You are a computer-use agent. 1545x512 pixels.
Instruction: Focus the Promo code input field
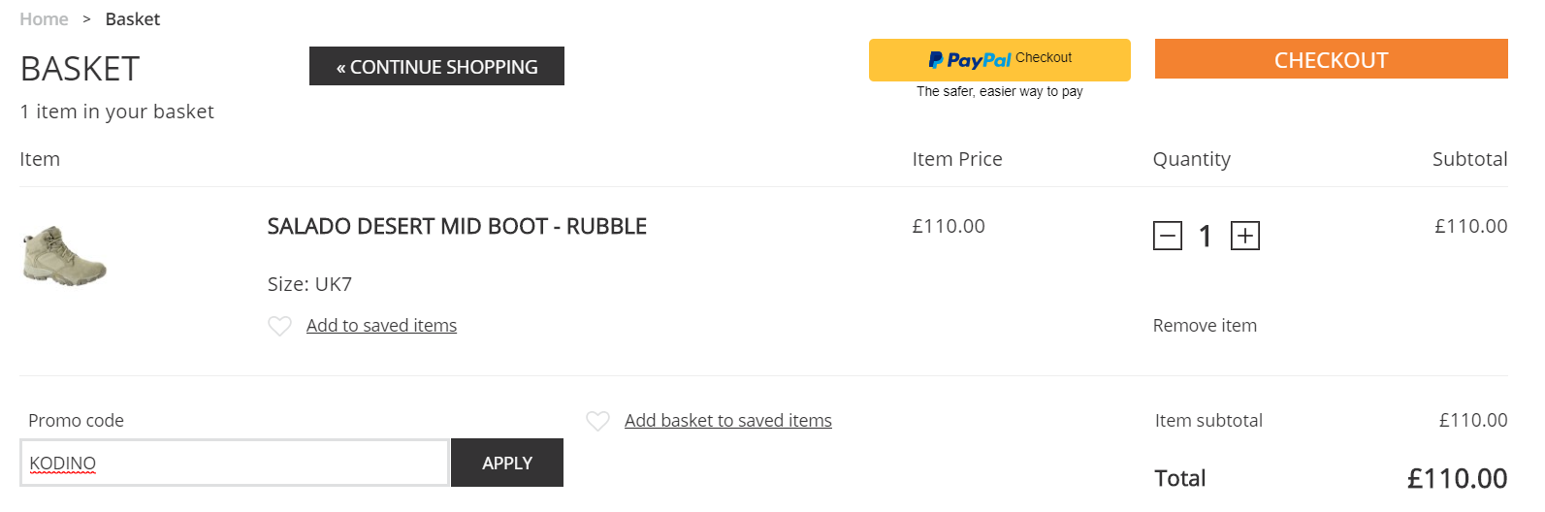[235, 463]
